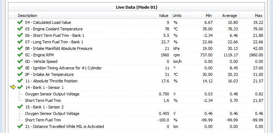Viewport: 273px width, 133px height.
Task: Click green checkmark for Calculated Load Value
Action: pos(20,22)
